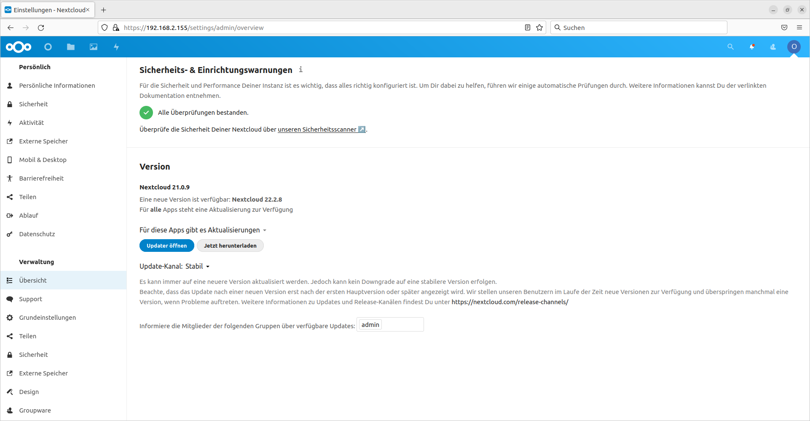This screenshot has width=810, height=421.
Task: Click Alle Überprüfungen bestanden text
Action: click(x=203, y=113)
